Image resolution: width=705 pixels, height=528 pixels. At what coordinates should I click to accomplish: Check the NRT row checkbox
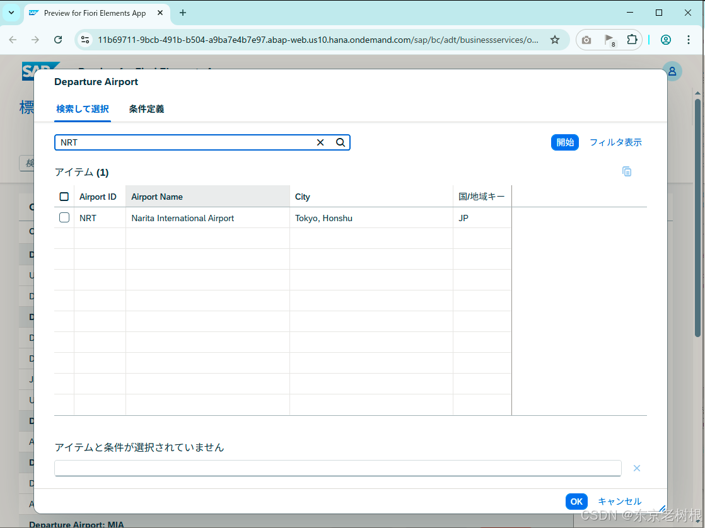[64, 217]
